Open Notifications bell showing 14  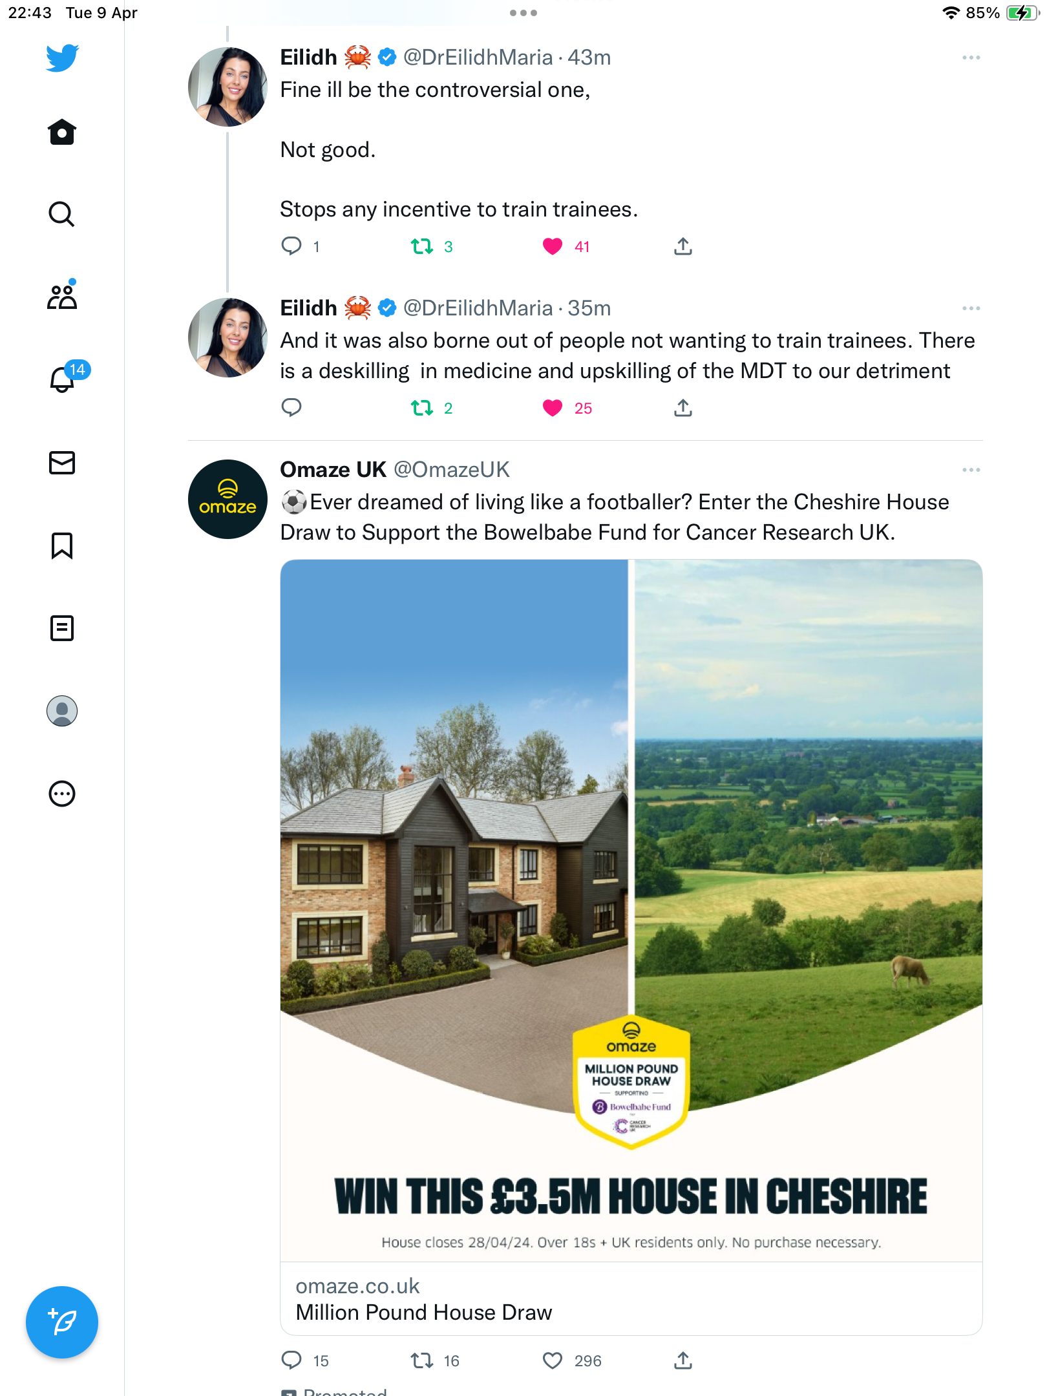(63, 378)
